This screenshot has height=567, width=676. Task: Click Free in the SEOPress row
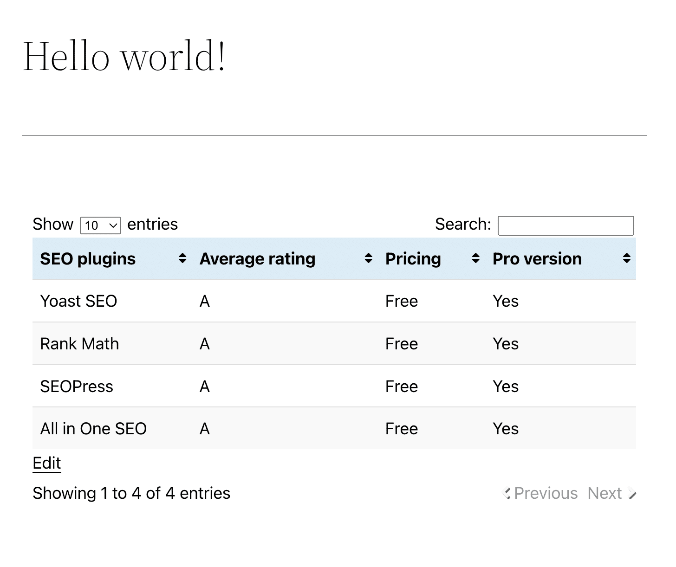click(x=402, y=387)
